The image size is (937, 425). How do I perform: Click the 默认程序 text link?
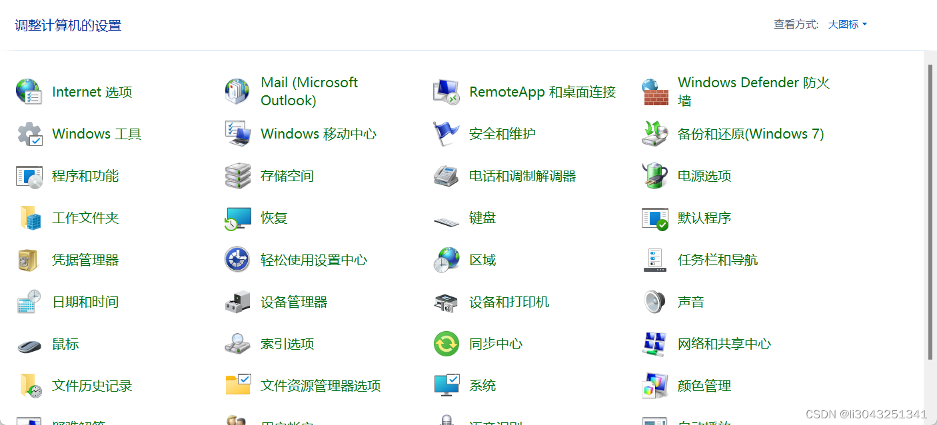point(704,218)
